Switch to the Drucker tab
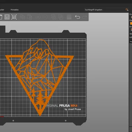The image size is (132, 132). (2, 10)
